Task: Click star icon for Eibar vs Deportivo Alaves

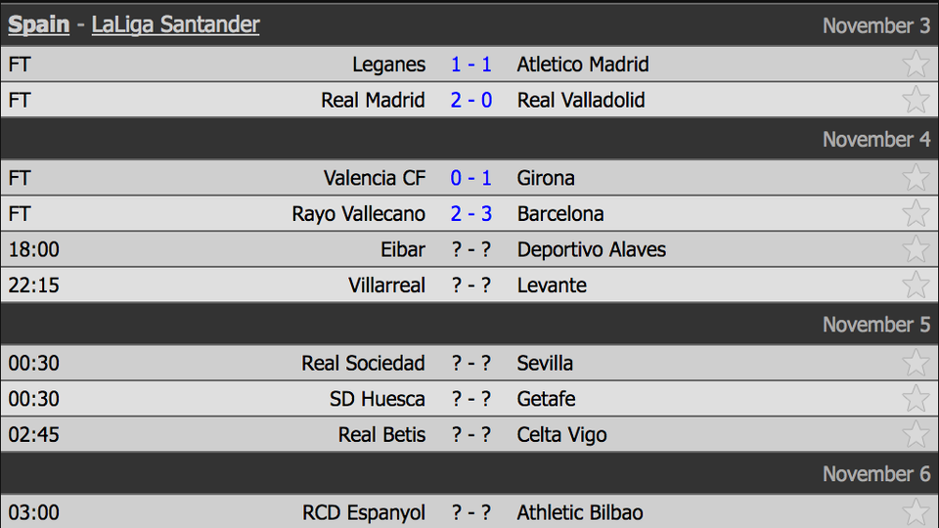Action: pyautogui.click(x=916, y=249)
